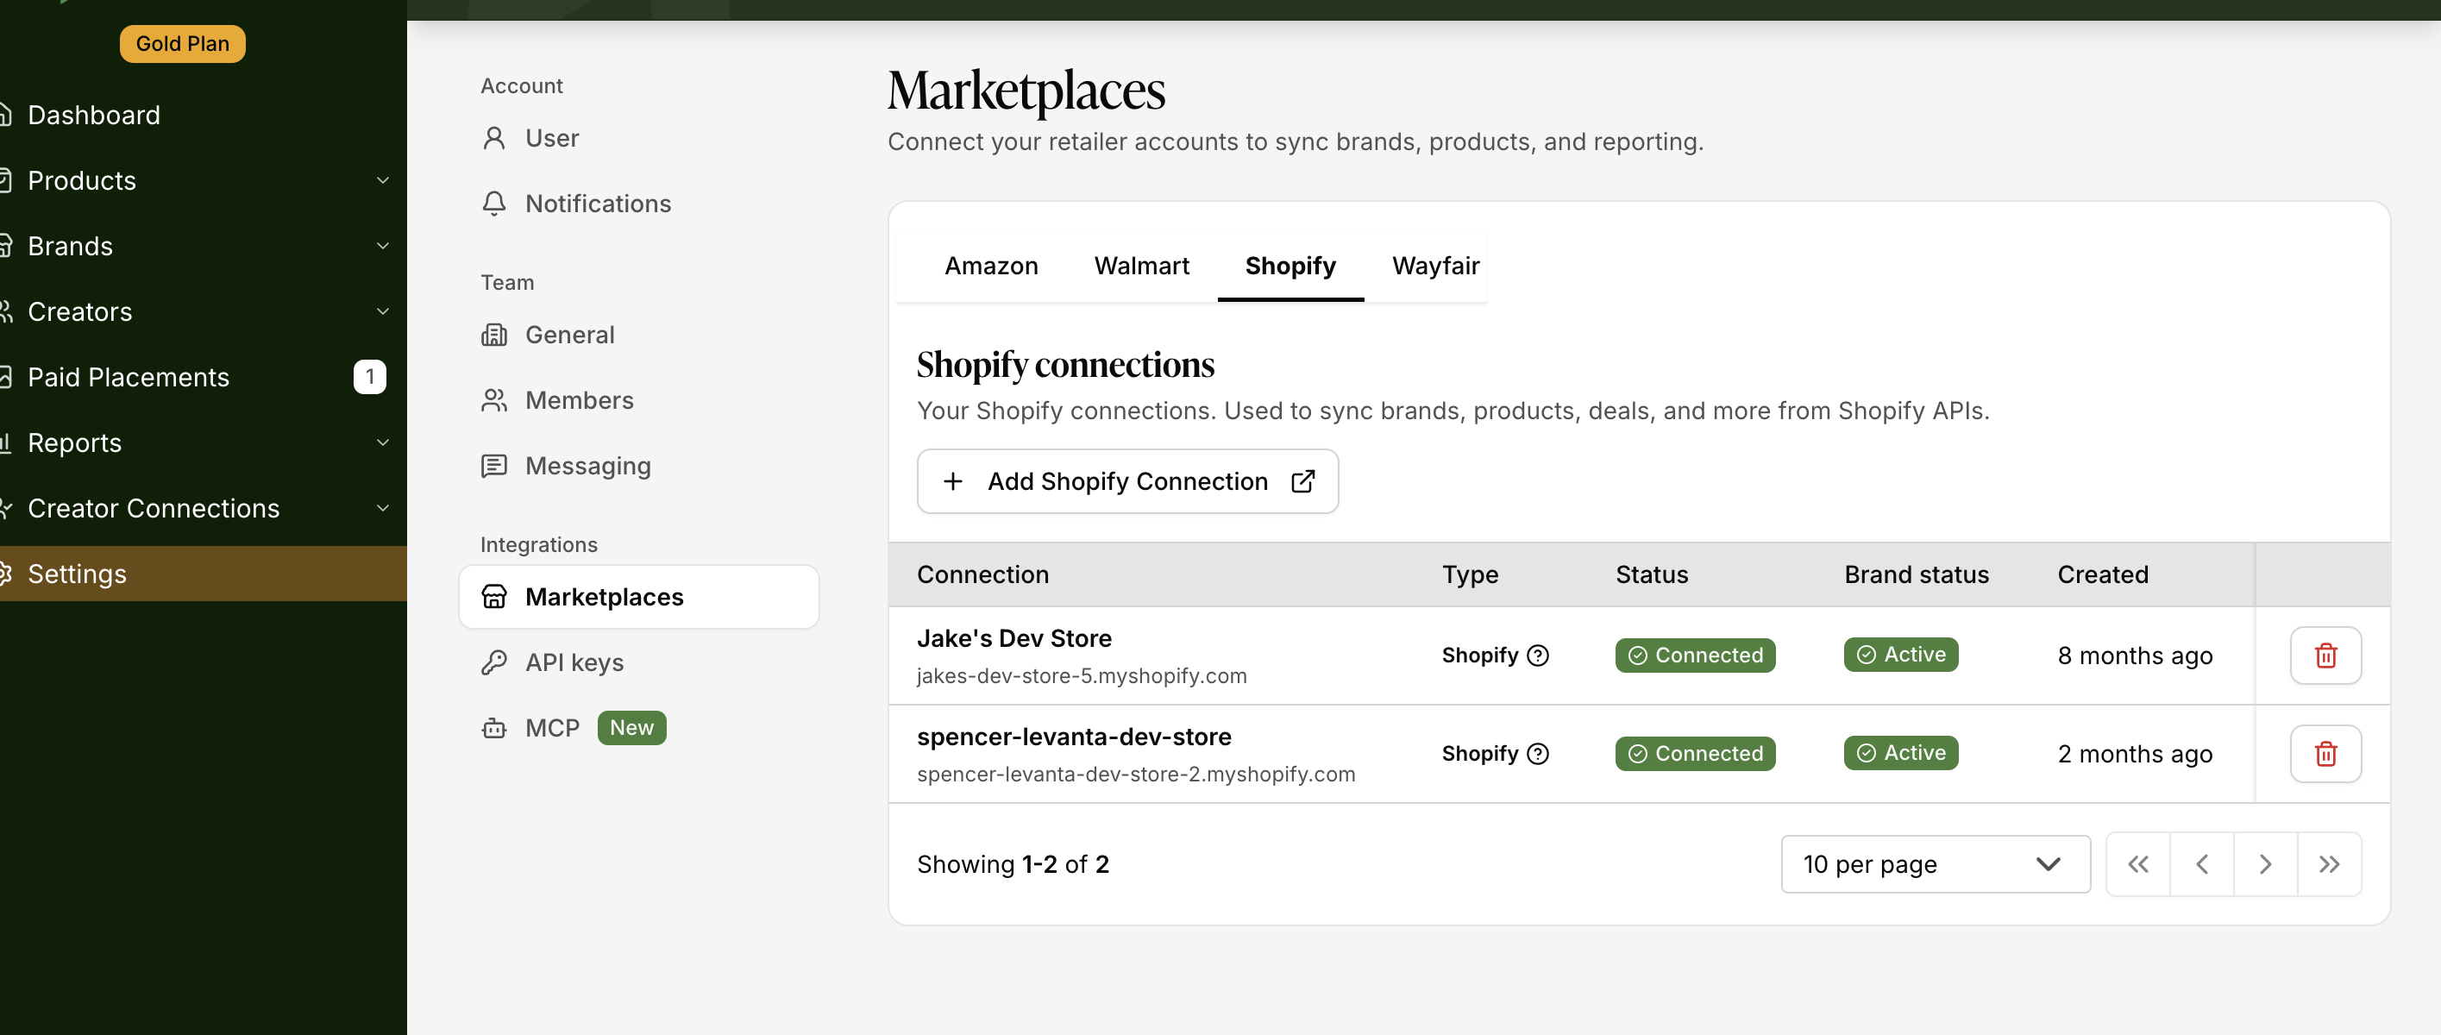Click the Paid Placements count badge
This screenshot has width=2441, height=1035.
click(x=369, y=377)
